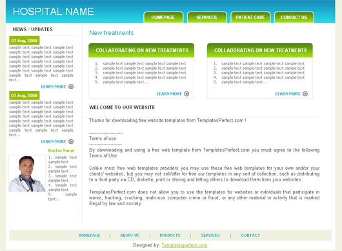Follow Learn More in left treatments card

click(169, 94)
